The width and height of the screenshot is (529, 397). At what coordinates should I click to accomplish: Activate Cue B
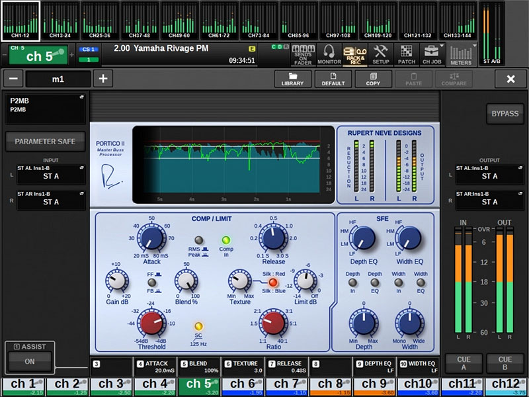(505, 363)
